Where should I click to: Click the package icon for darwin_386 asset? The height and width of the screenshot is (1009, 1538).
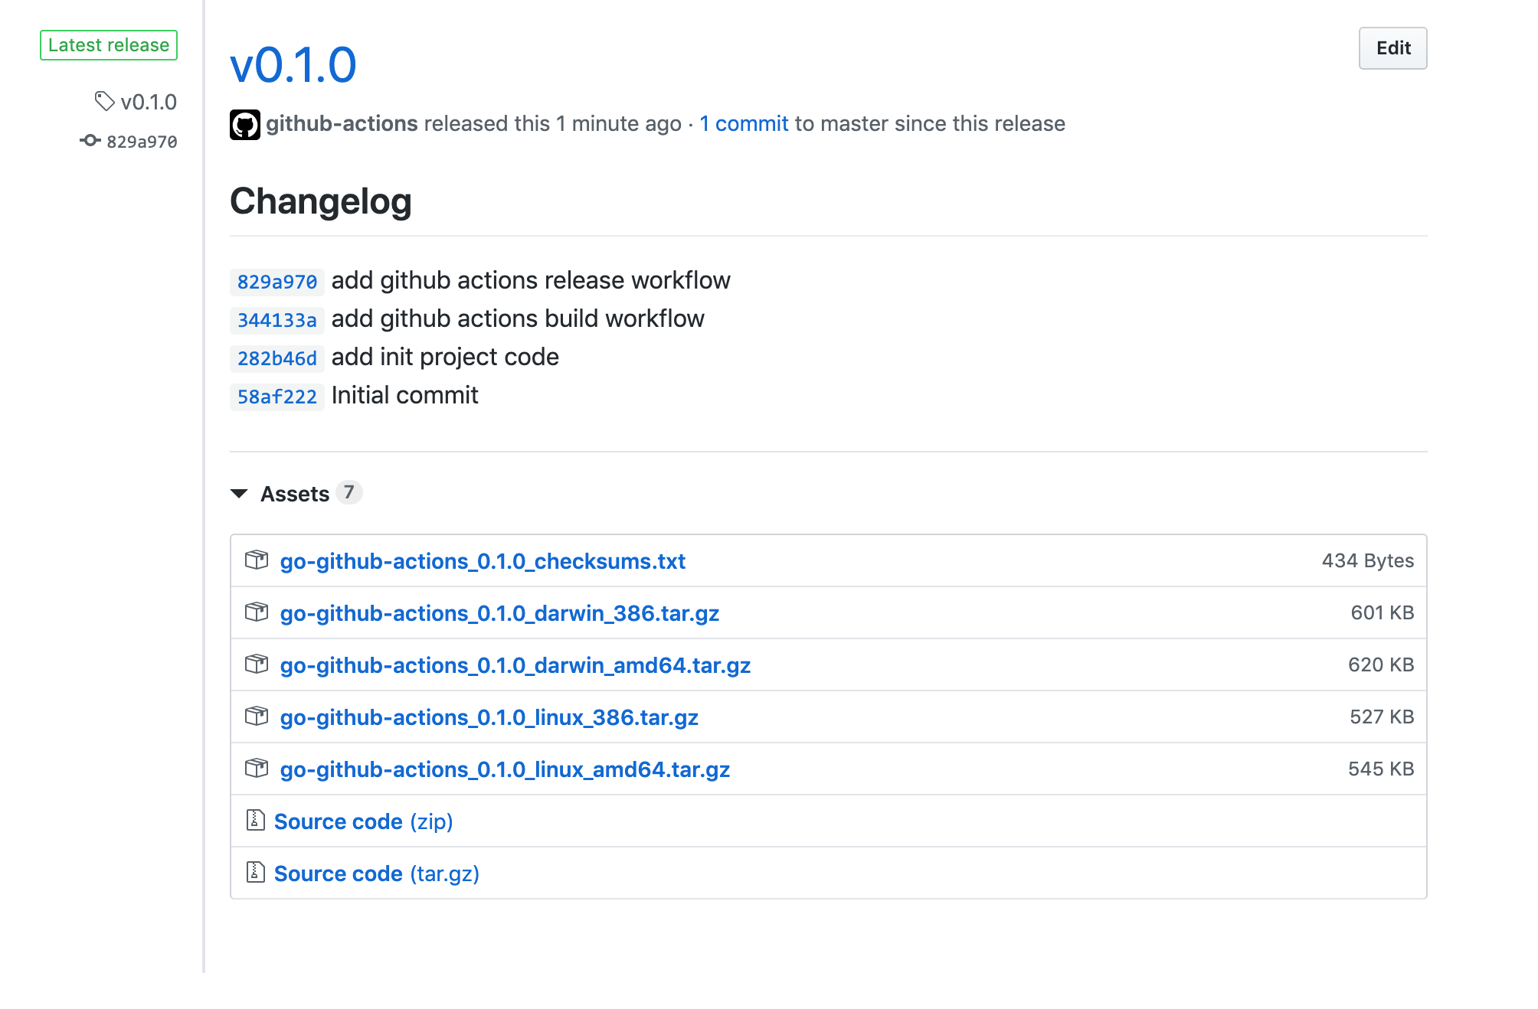(x=257, y=612)
